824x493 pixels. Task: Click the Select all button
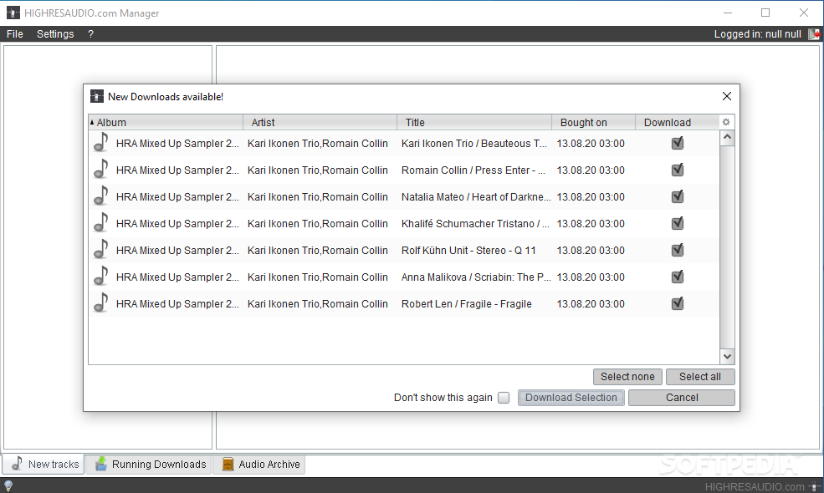[x=700, y=377]
